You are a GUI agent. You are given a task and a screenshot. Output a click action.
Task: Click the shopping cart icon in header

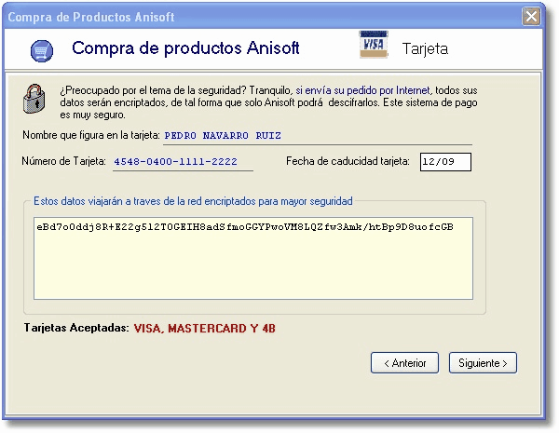[42, 50]
